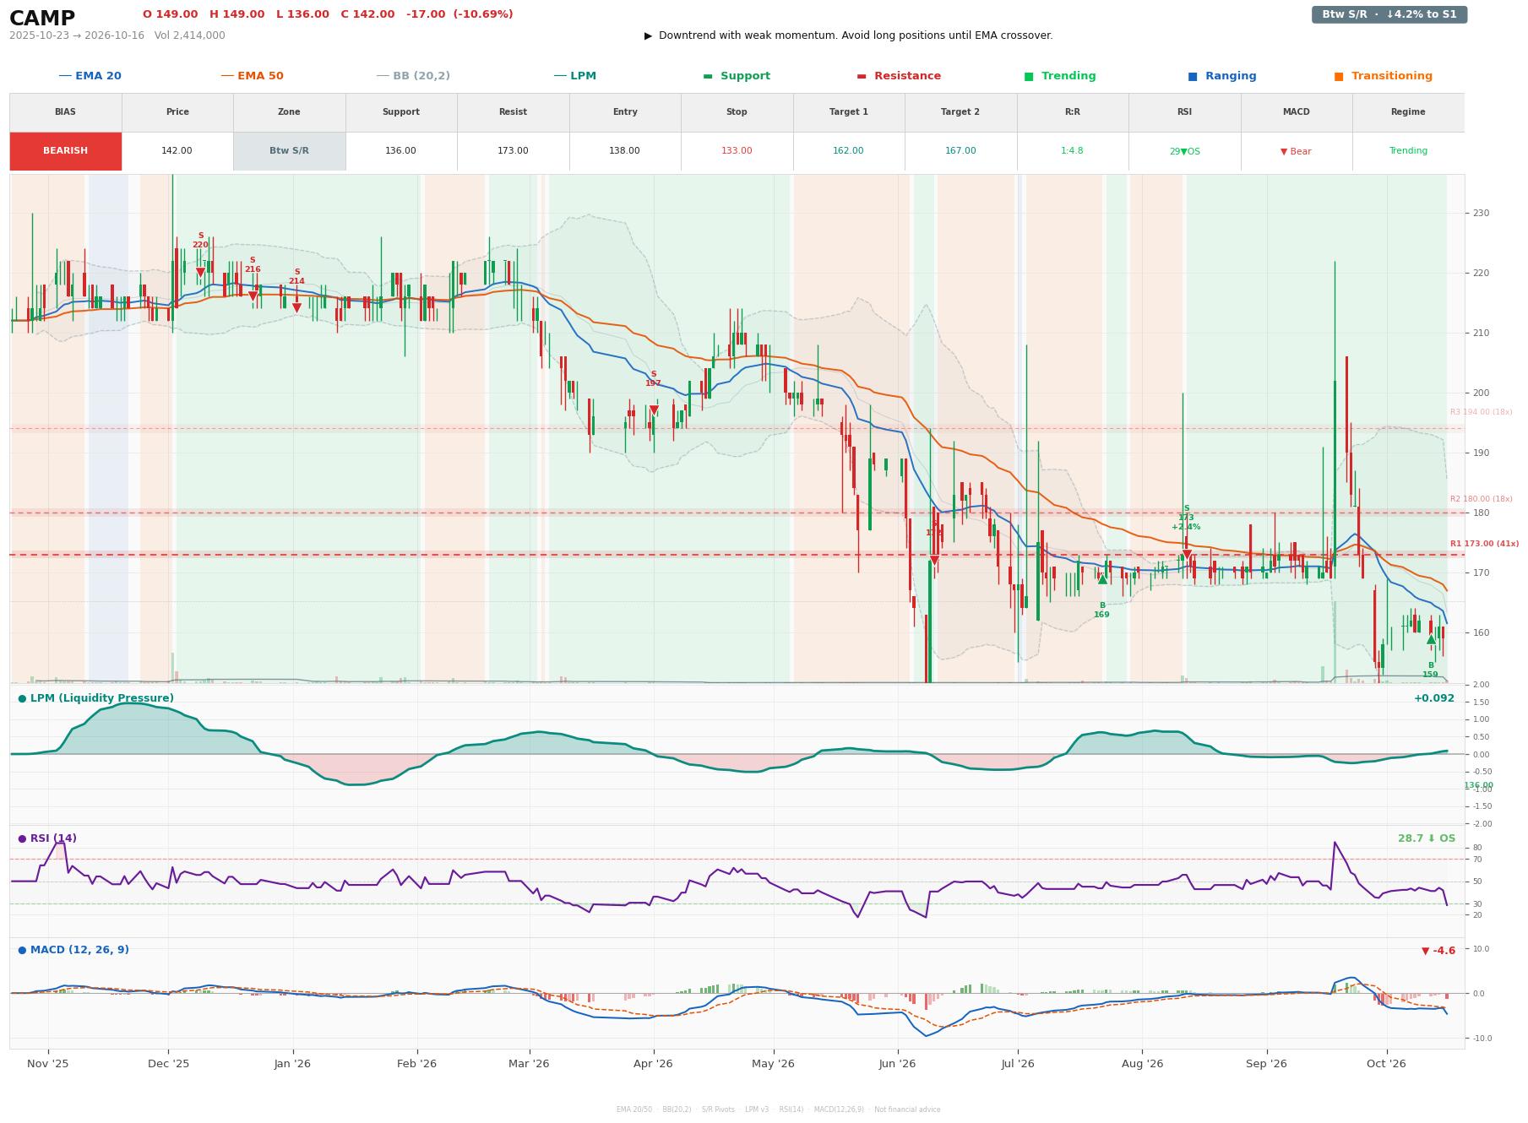
Task: Click the MACD reading -4.6
Action: [1438, 951]
